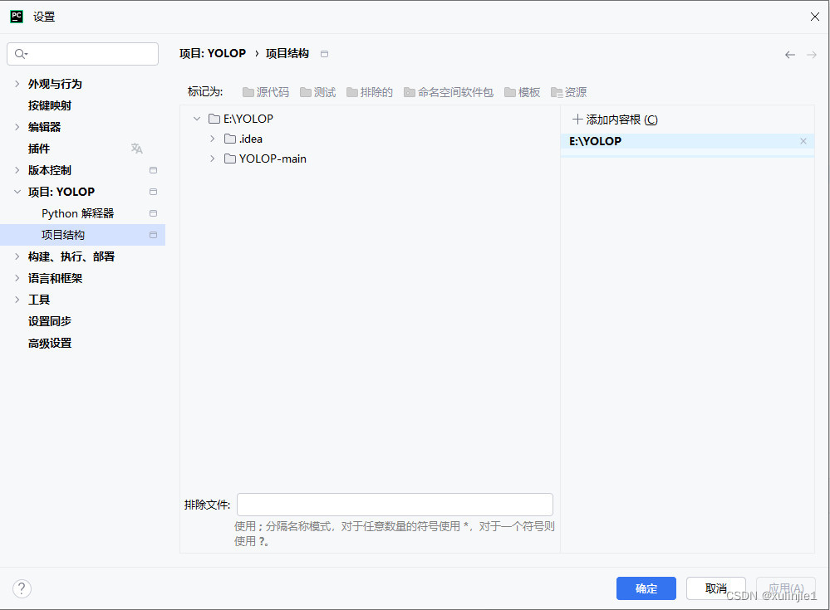Click the 排除文件 input field

point(395,505)
